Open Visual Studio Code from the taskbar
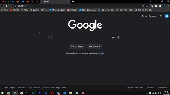This screenshot has height=95, width=170. point(65,93)
